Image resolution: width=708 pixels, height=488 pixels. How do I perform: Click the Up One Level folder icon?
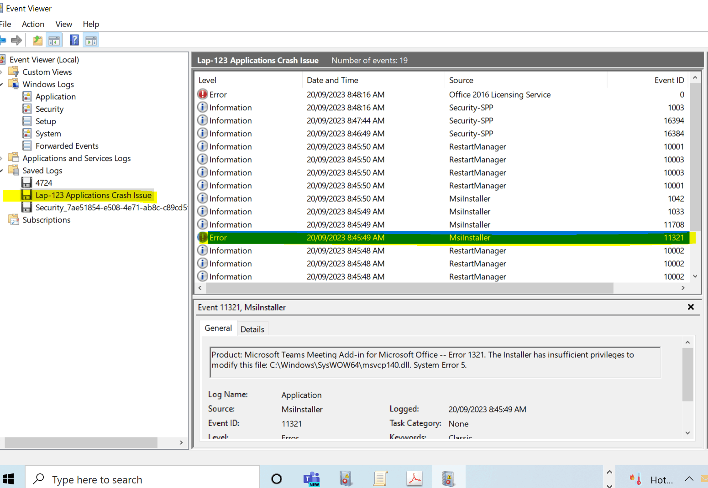coord(37,41)
